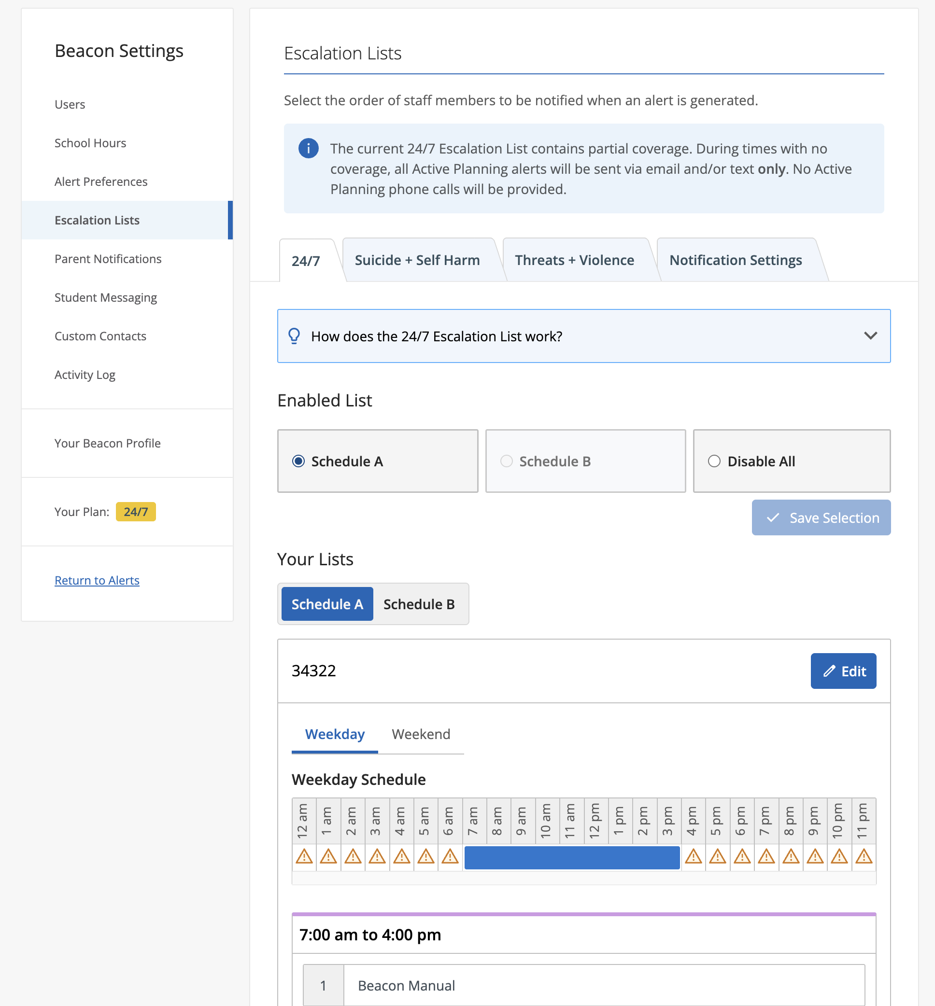935x1006 pixels.
Task: Click the Your Lists heading
Action: pyautogui.click(x=315, y=559)
